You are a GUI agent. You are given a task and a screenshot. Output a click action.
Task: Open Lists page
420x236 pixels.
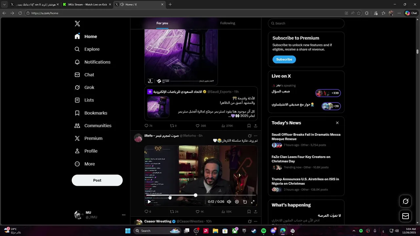pos(84,100)
